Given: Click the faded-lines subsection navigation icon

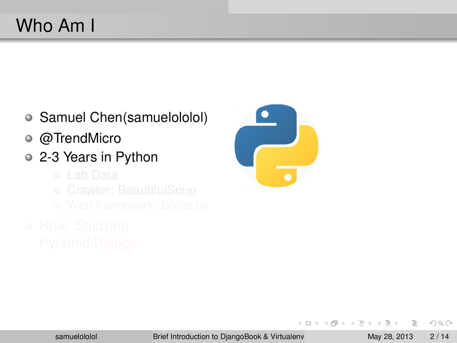Looking at the screenshot, I should pyautogui.click(x=361, y=323).
